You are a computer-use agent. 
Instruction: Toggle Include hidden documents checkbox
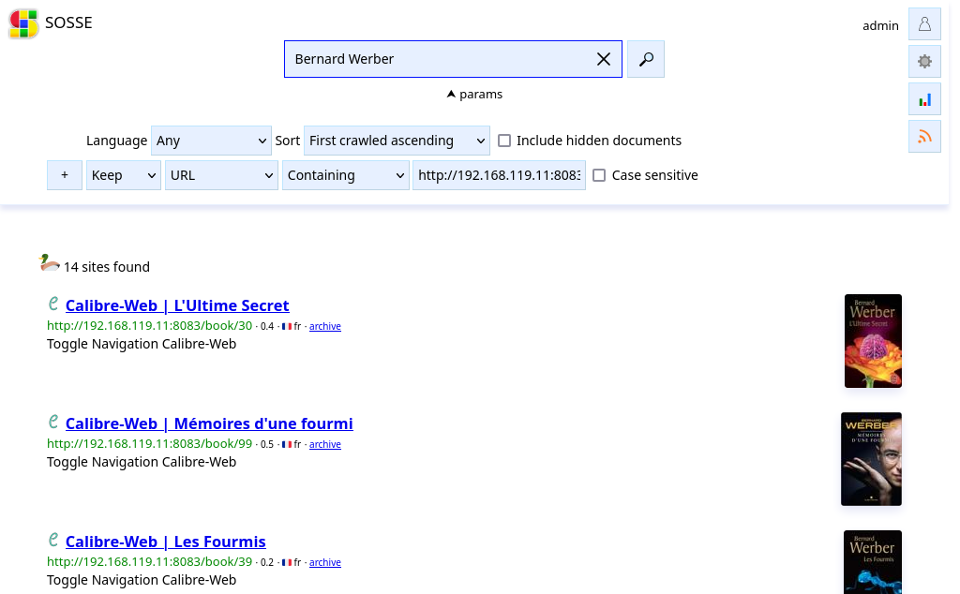tap(504, 141)
